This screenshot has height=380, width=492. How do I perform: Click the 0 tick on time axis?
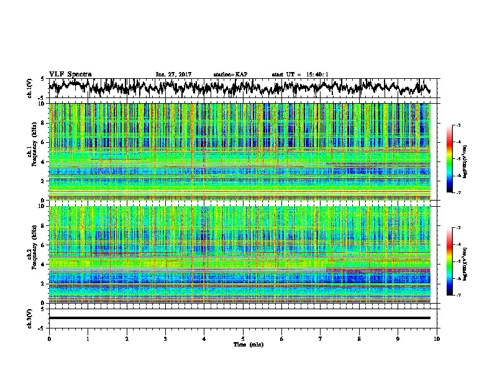49,339
